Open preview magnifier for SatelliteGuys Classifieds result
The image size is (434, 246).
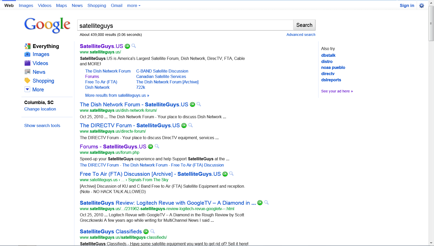pyautogui.click(x=153, y=231)
